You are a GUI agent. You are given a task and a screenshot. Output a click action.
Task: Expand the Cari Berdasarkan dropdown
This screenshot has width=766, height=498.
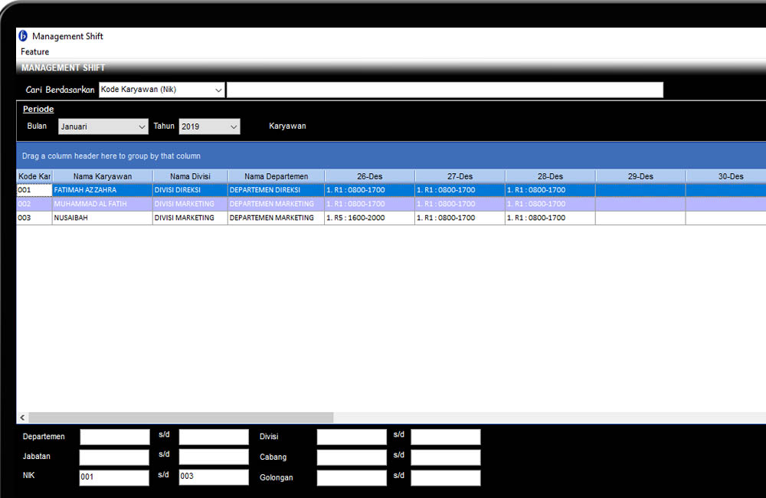click(x=218, y=90)
